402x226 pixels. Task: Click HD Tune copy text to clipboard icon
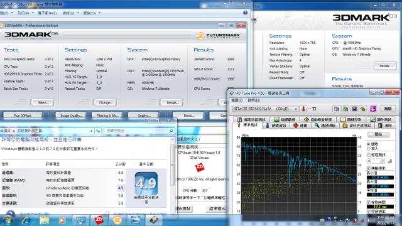(337, 109)
